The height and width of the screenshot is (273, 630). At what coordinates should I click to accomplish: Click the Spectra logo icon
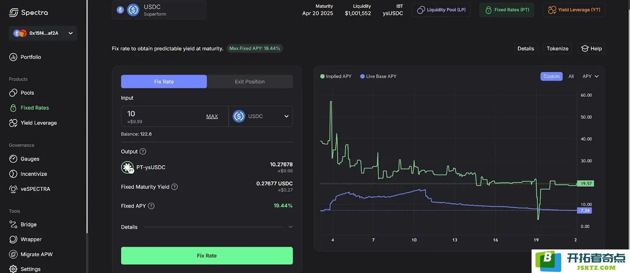coord(13,13)
